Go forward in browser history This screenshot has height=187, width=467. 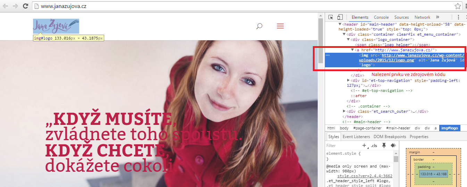tap(16, 6)
